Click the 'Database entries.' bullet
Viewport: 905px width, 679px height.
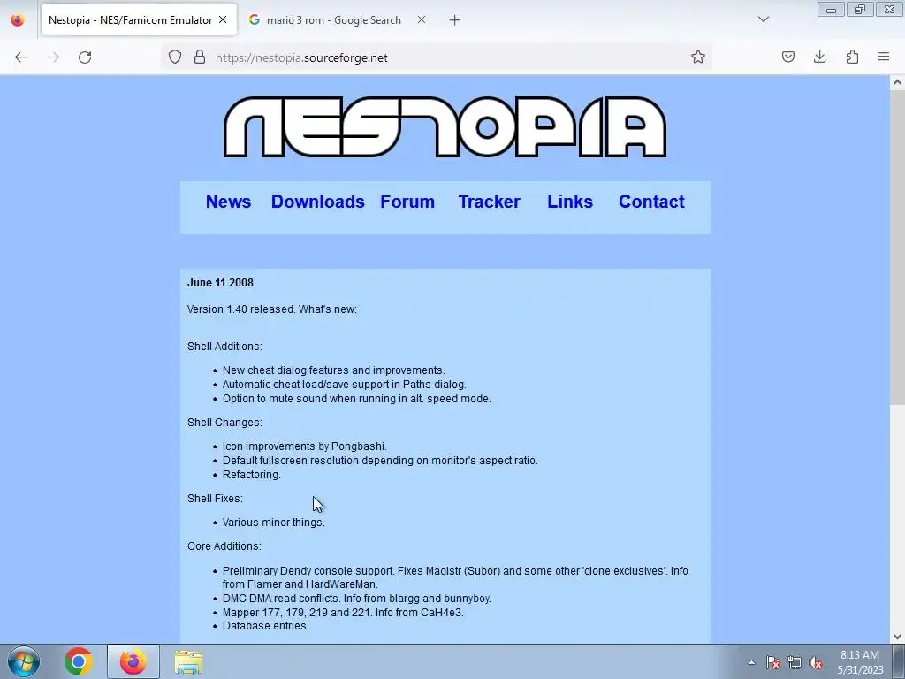[x=265, y=625]
